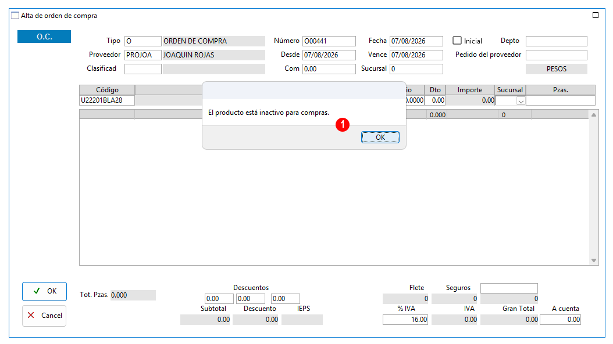The image size is (613, 344).
Task: Click the ORDEN DE COMPRA description
Action: pyautogui.click(x=214, y=41)
